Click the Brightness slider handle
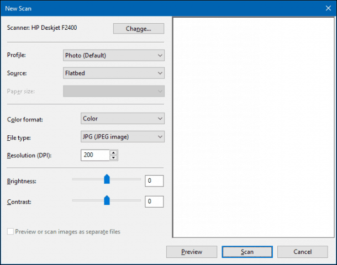Screen dimensions: 337x265 107,179
